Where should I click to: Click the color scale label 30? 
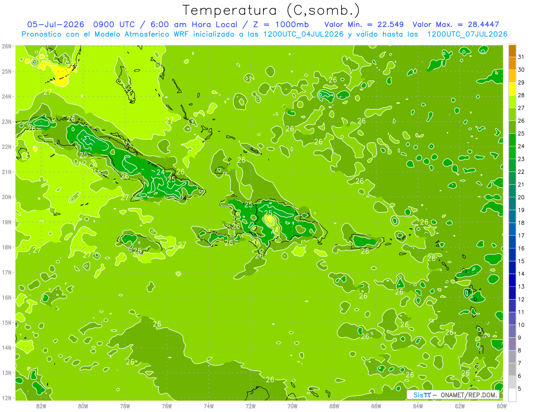tap(521, 70)
